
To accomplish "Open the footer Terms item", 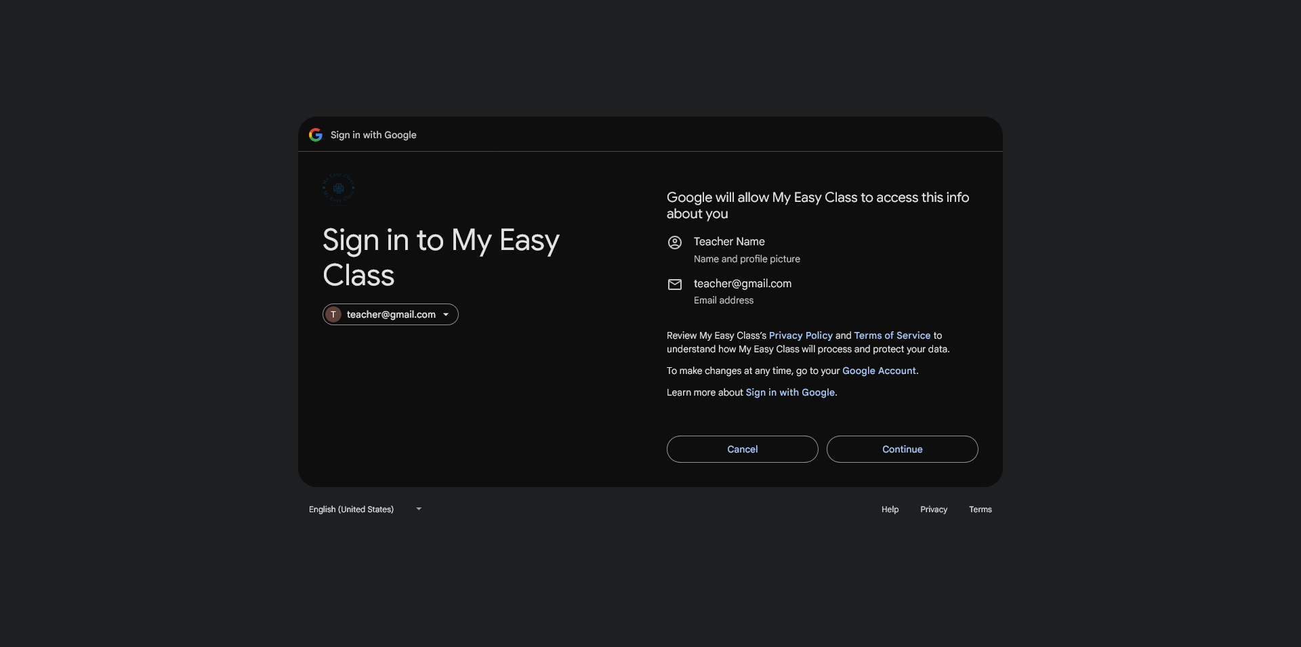I will click(980, 509).
